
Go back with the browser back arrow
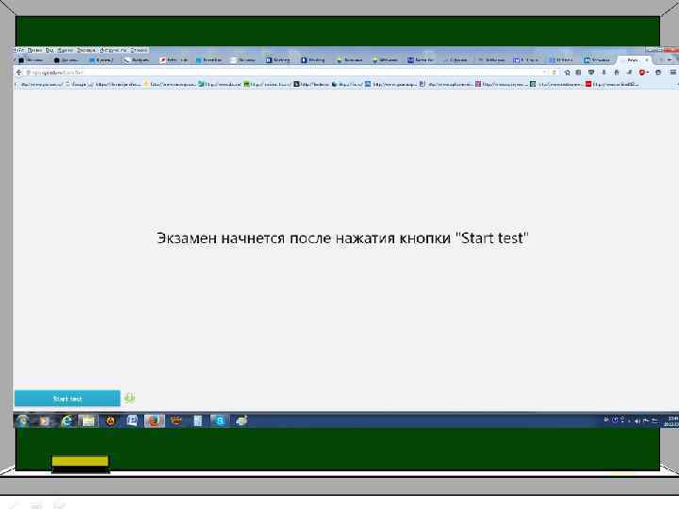[x=19, y=73]
